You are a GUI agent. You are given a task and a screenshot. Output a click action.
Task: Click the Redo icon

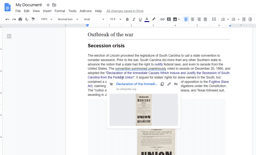click(14, 19)
